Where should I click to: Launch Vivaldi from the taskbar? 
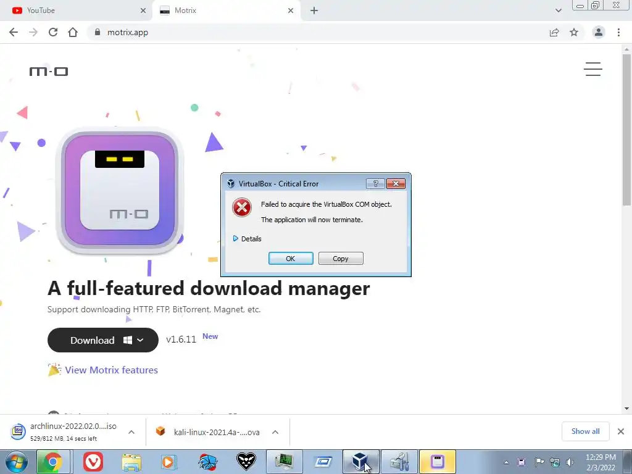93,462
